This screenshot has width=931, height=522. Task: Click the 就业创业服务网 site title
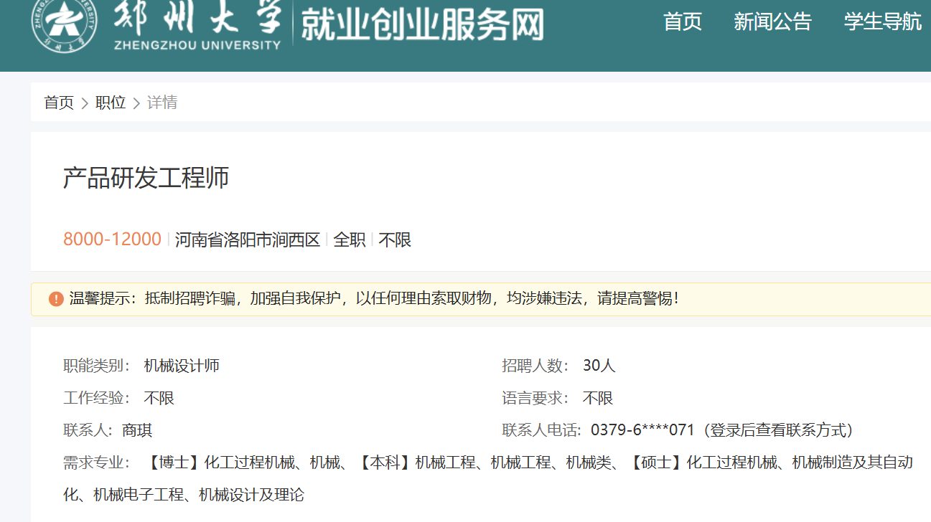pyautogui.click(x=422, y=25)
